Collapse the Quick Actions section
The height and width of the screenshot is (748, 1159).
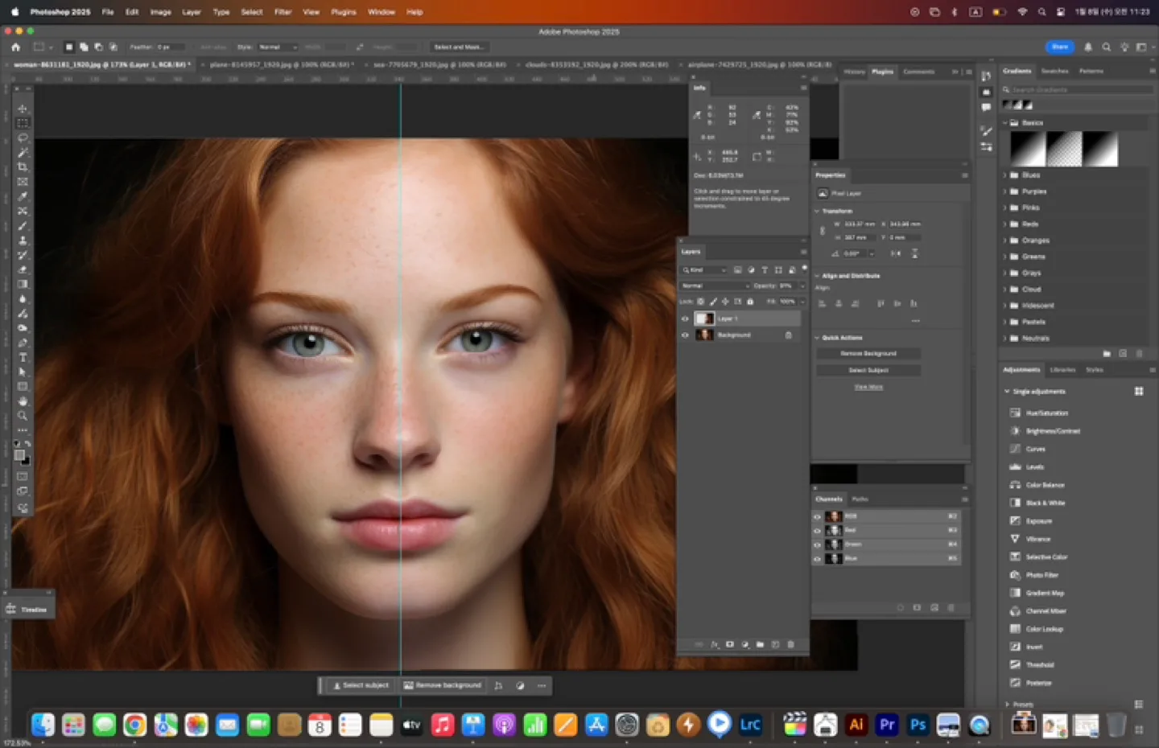coord(817,338)
